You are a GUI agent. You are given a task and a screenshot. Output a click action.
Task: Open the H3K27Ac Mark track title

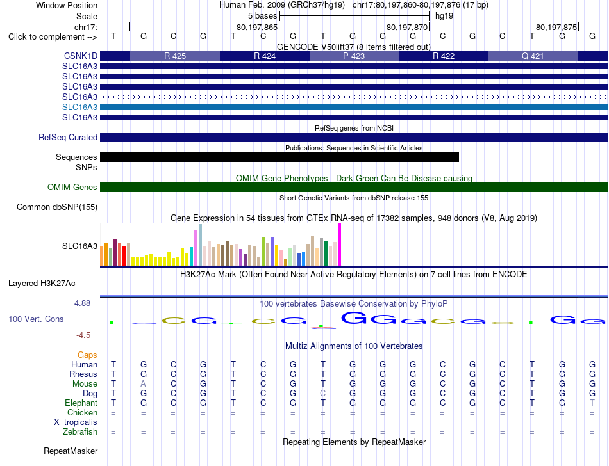click(354, 275)
